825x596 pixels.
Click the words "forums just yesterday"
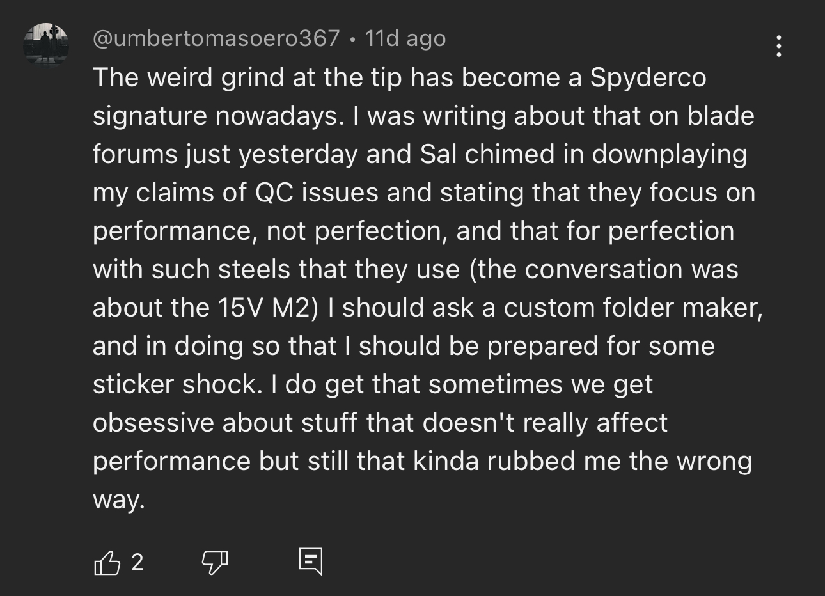coord(225,154)
